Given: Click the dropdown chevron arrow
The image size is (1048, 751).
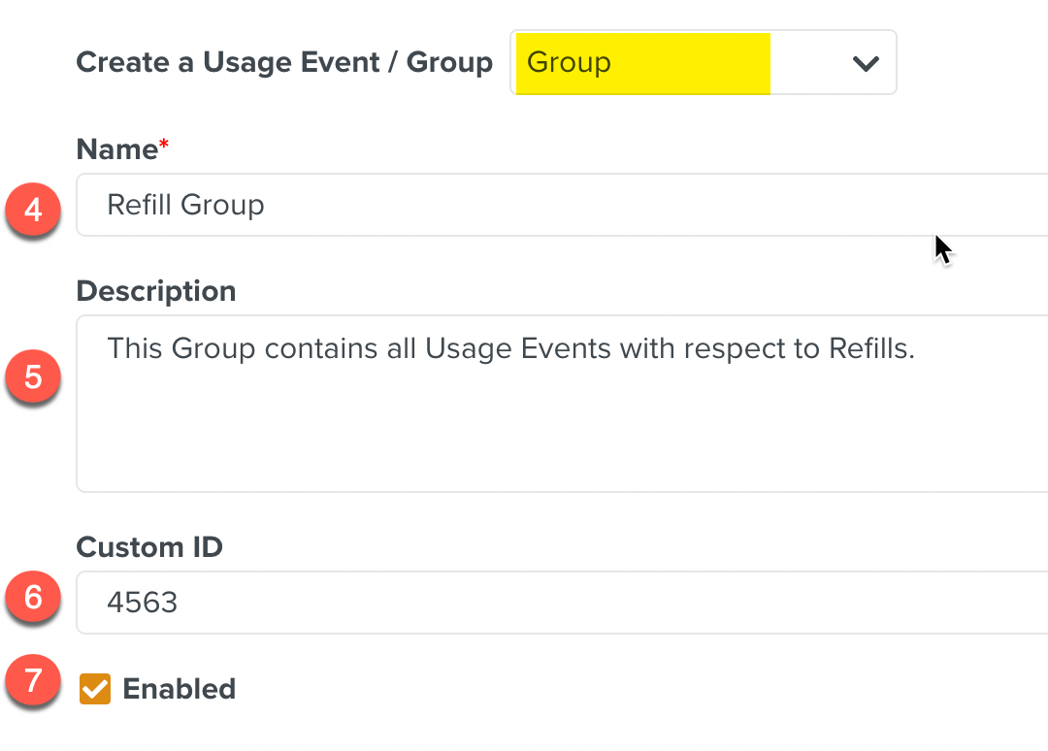Looking at the screenshot, I should 866,63.
